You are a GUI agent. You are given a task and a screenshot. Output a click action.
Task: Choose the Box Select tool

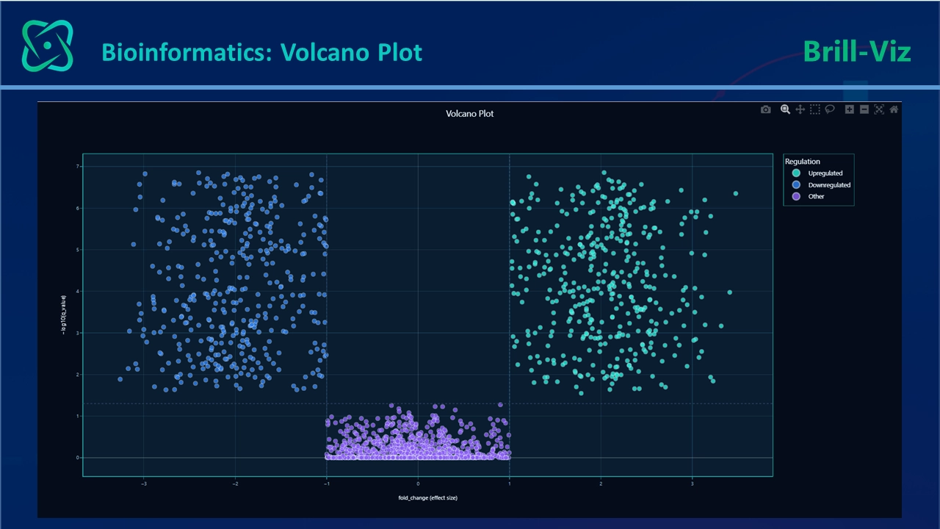[x=815, y=109]
